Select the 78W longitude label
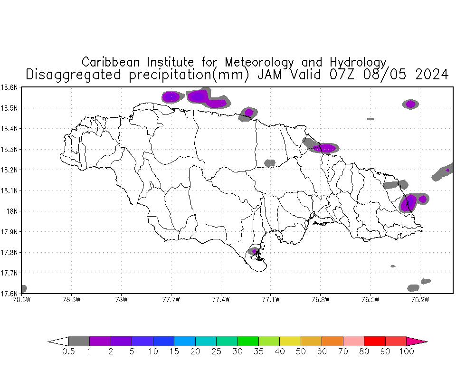475x380 pixels. click(x=122, y=300)
